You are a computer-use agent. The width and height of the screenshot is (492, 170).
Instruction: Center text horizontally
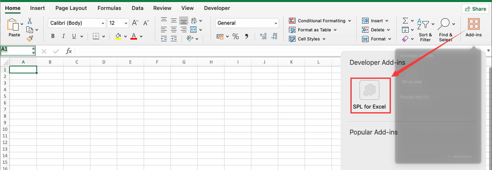[x=173, y=29]
